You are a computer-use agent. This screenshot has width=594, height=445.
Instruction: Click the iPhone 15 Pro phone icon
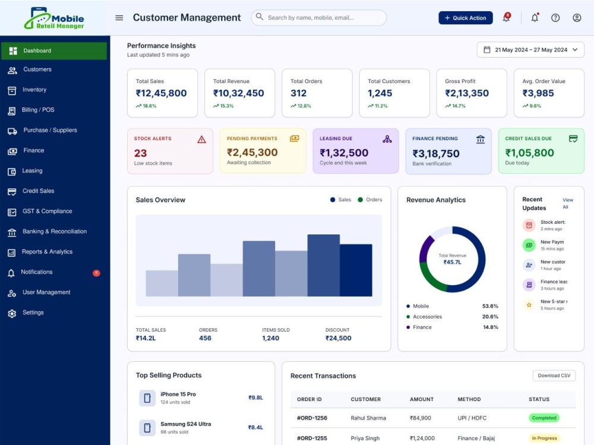147,398
